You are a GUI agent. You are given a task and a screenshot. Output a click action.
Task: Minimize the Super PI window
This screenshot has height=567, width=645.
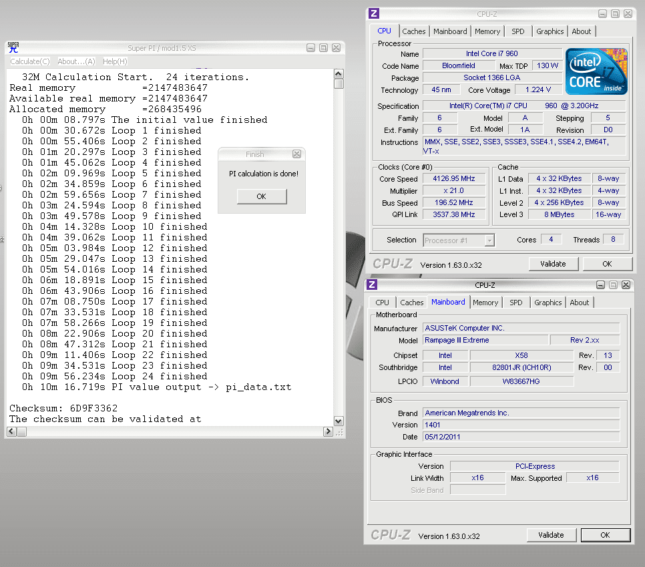311,47
